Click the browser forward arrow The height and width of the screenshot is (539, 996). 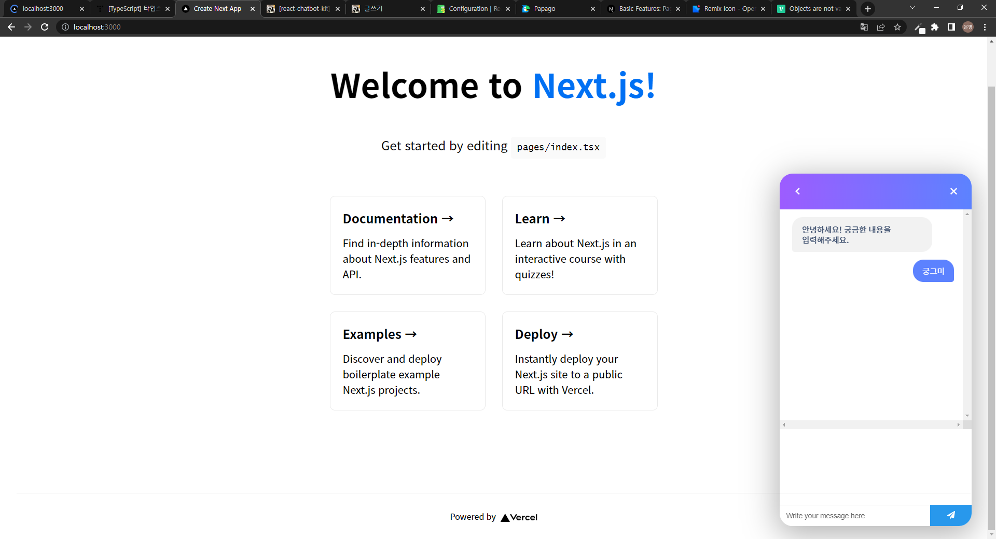28,27
